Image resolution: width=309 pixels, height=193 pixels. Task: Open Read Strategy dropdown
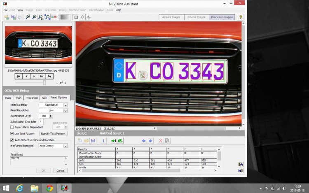point(66,105)
